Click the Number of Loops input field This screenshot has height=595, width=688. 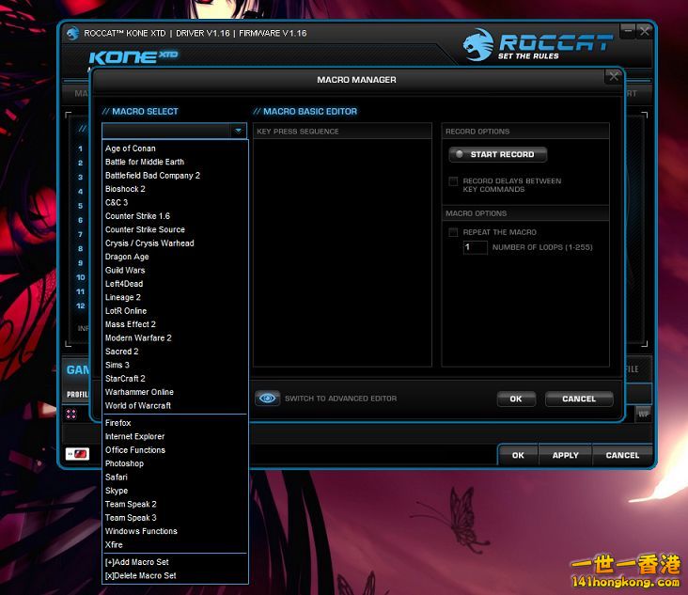(476, 247)
